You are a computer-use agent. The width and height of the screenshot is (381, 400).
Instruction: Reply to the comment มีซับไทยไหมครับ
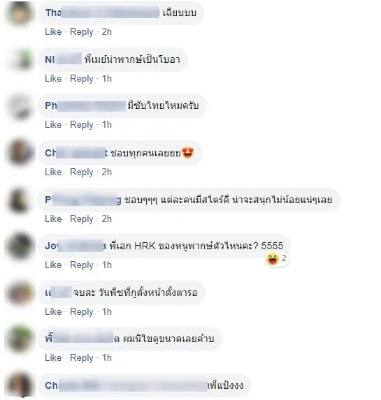(82, 125)
